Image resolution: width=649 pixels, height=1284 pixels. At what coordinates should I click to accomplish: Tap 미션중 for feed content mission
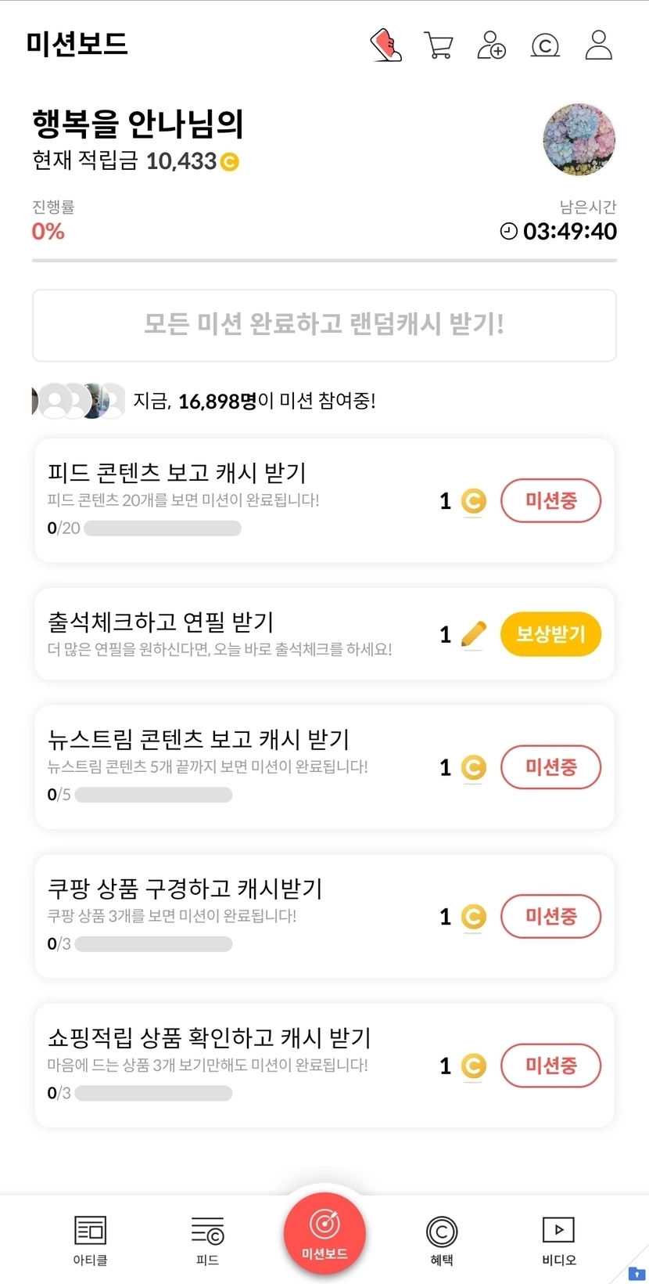(x=550, y=501)
